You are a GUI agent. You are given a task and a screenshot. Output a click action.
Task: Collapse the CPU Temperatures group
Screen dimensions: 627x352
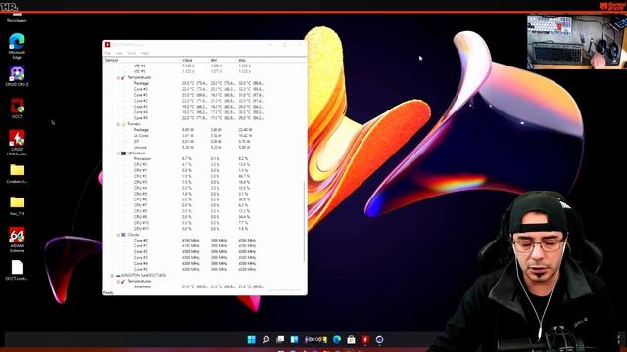coord(118,77)
